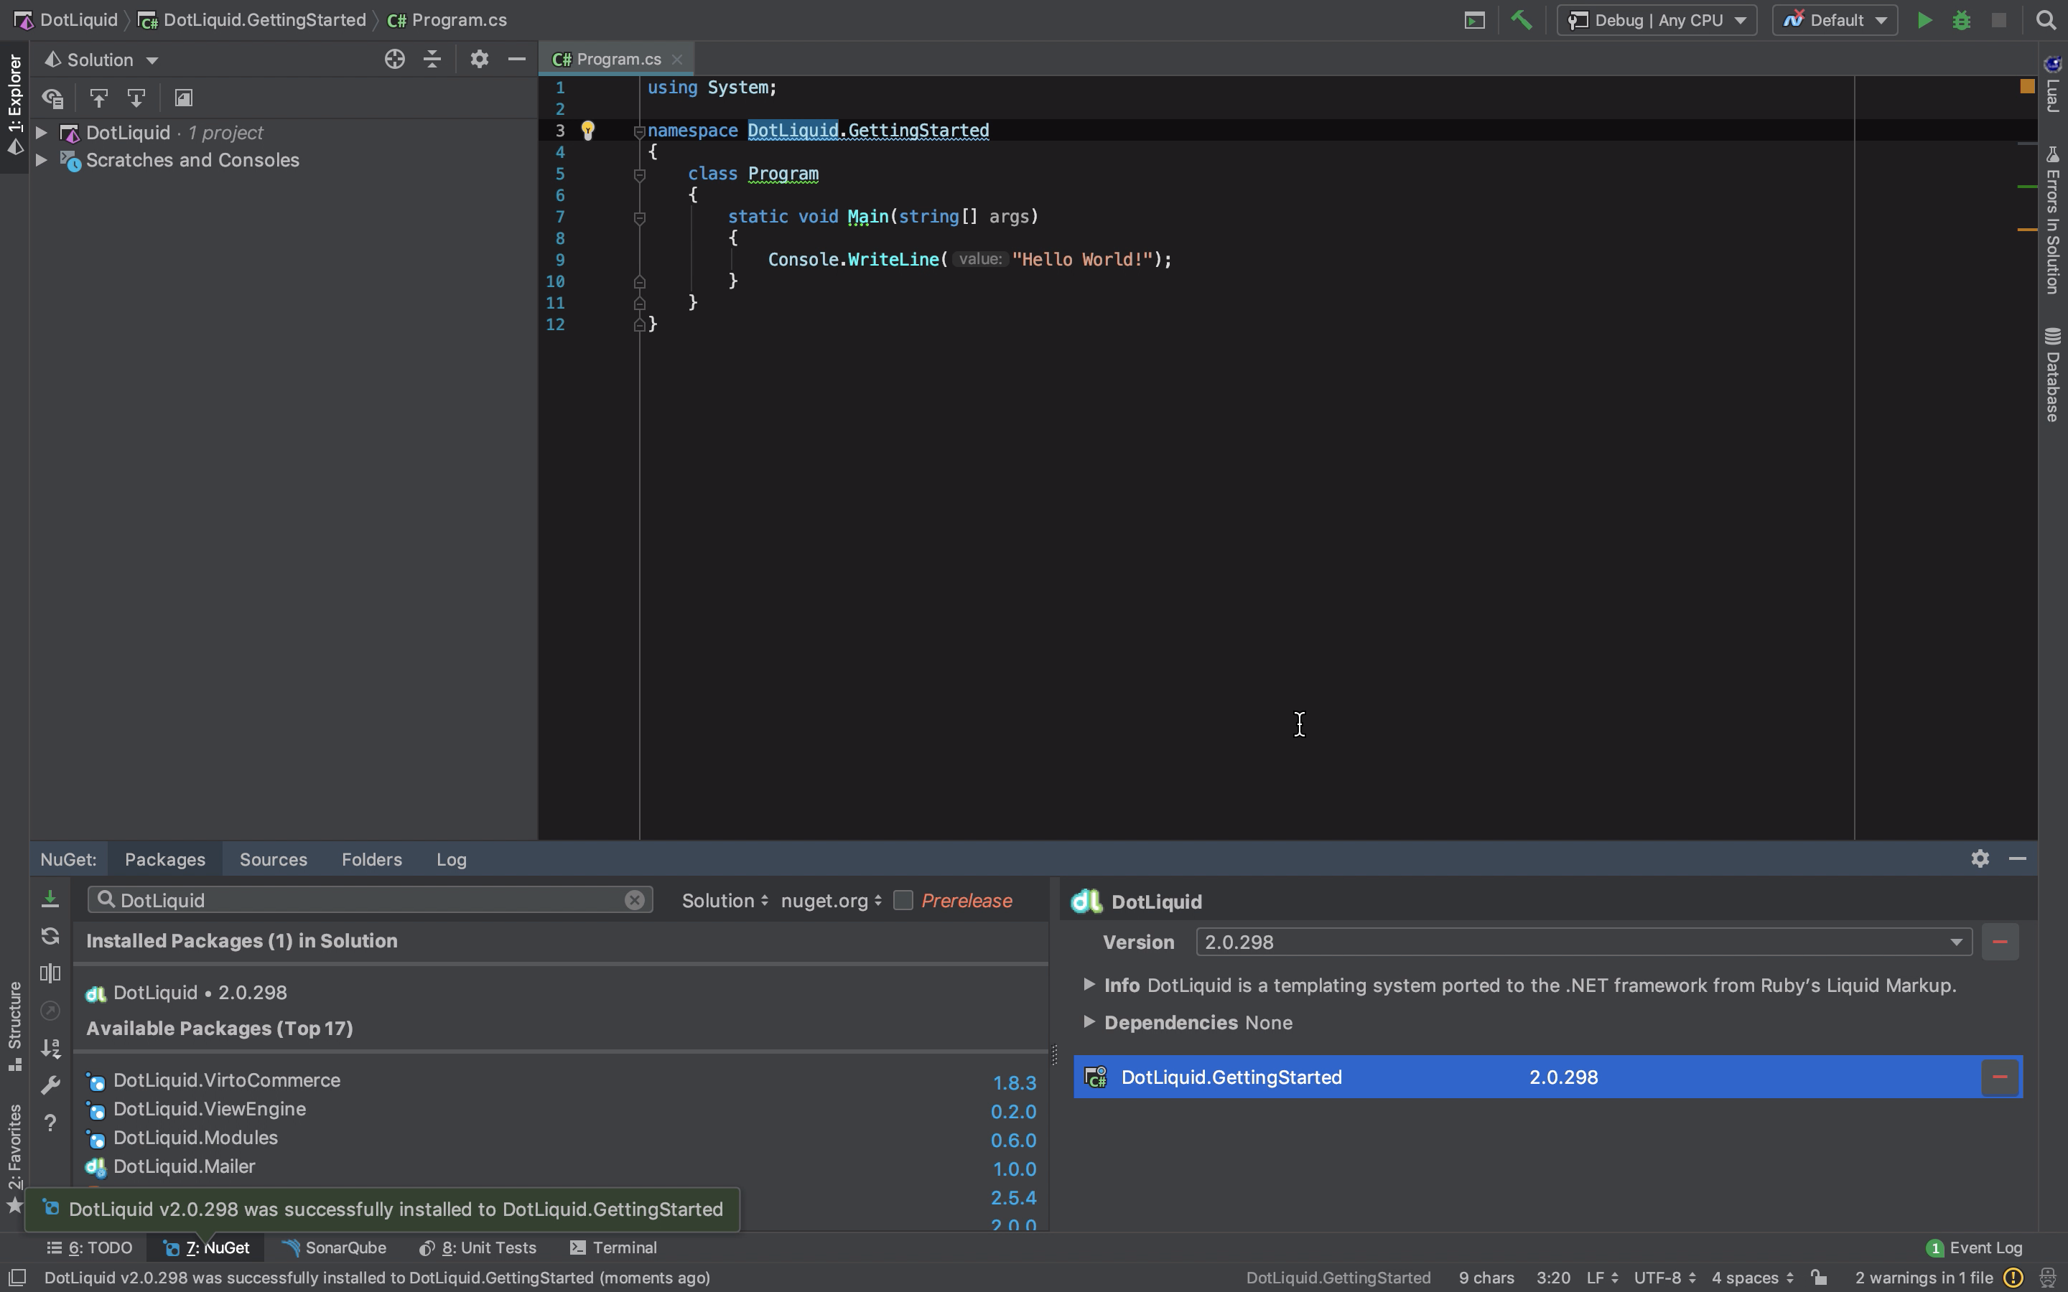Image resolution: width=2068 pixels, height=1292 pixels.
Task: Expand the DotLiquid solution node
Action: pyautogui.click(x=40, y=133)
